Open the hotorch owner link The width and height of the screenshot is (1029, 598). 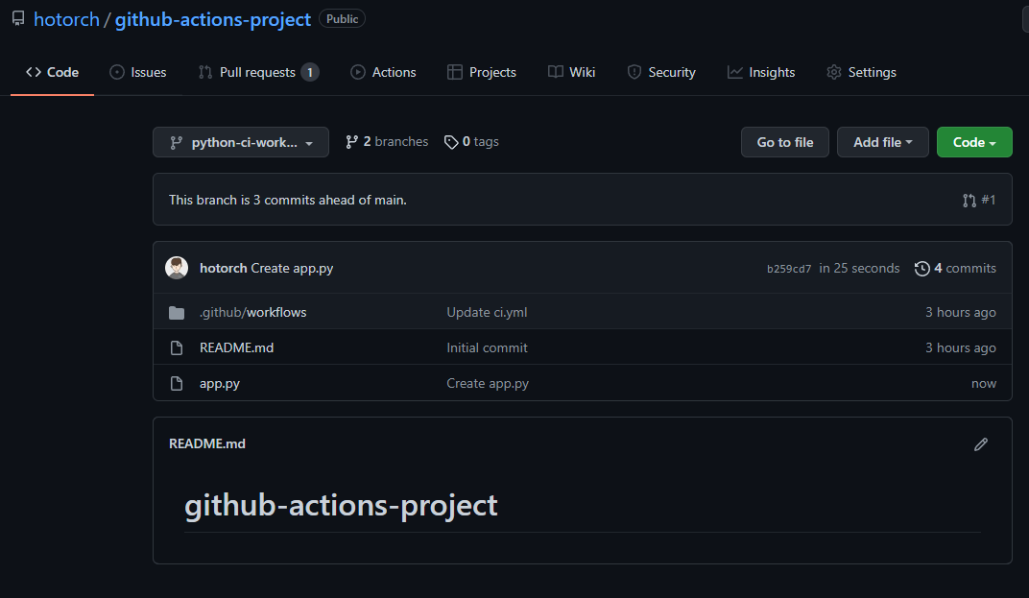pyautogui.click(x=66, y=20)
